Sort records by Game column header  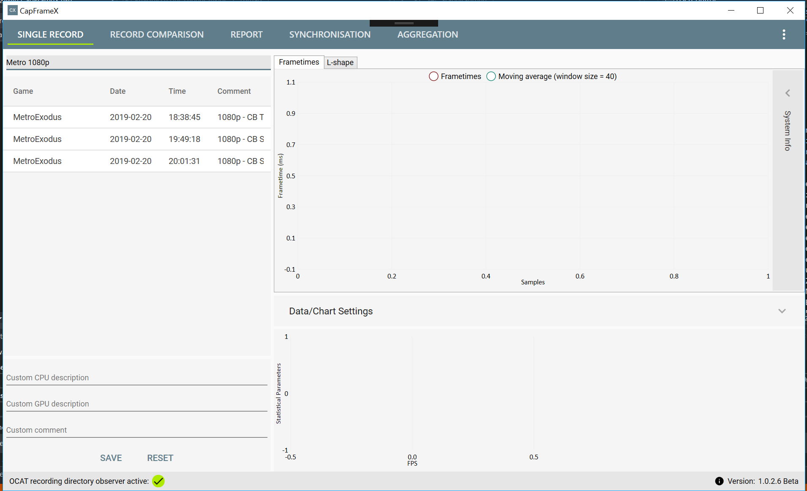click(23, 91)
